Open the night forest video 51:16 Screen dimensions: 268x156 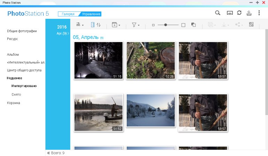click(98, 60)
